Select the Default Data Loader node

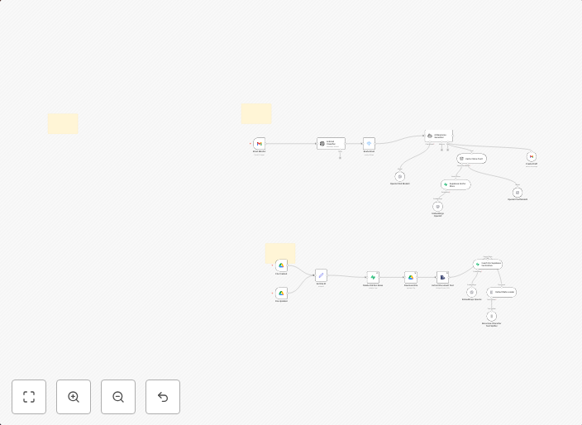[x=501, y=292]
